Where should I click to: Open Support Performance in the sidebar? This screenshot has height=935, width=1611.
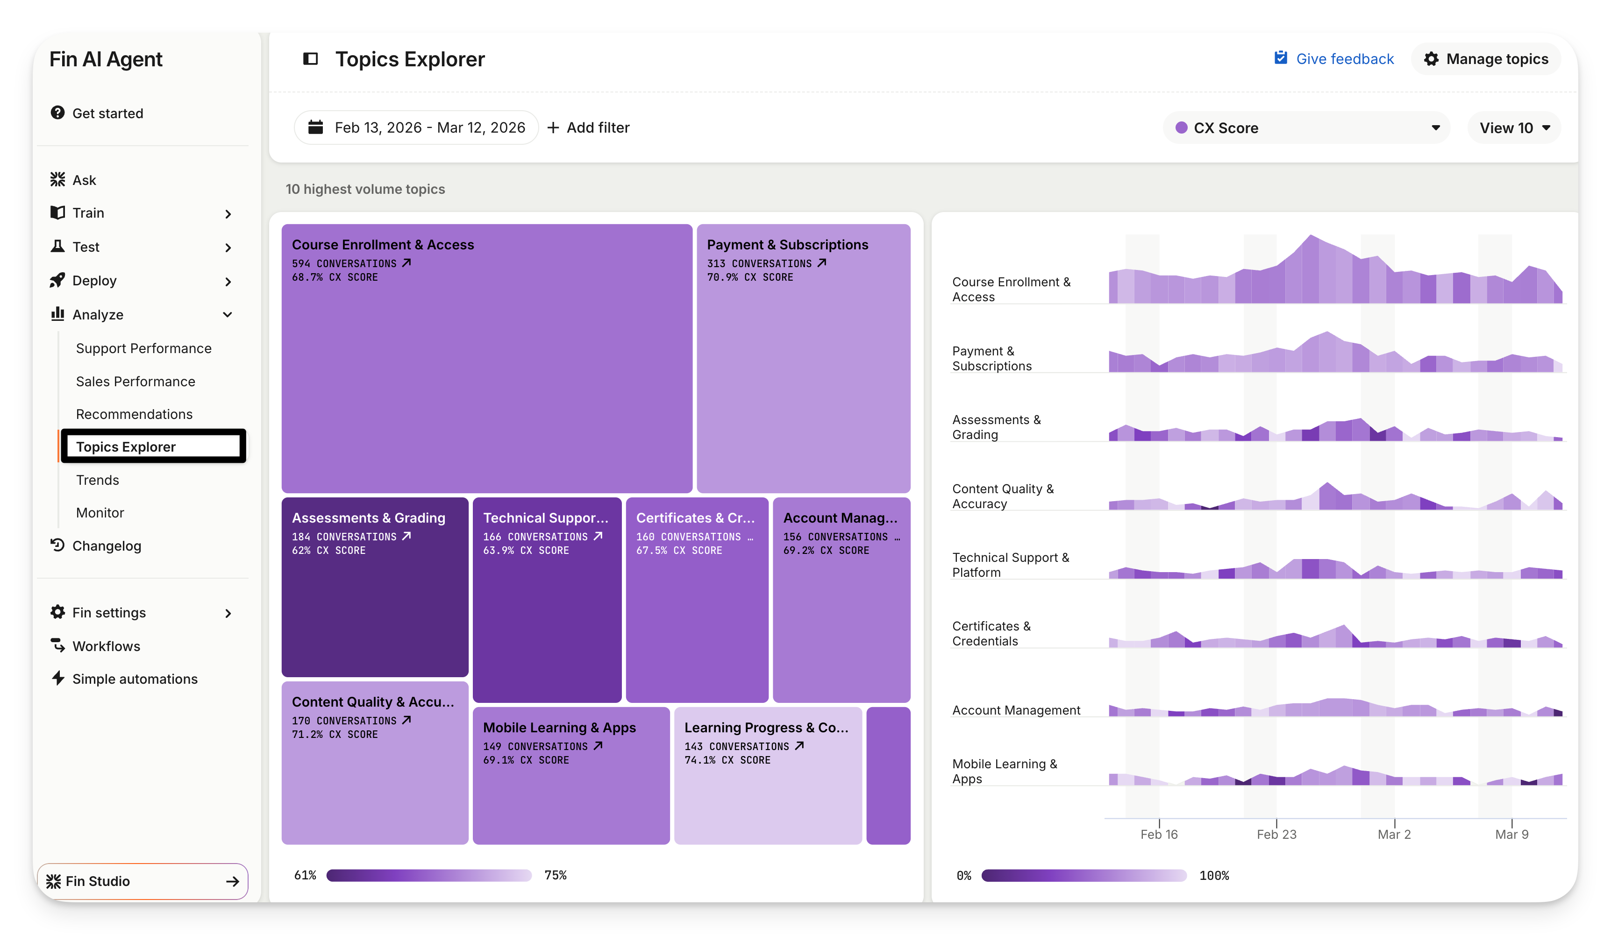pos(144,348)
